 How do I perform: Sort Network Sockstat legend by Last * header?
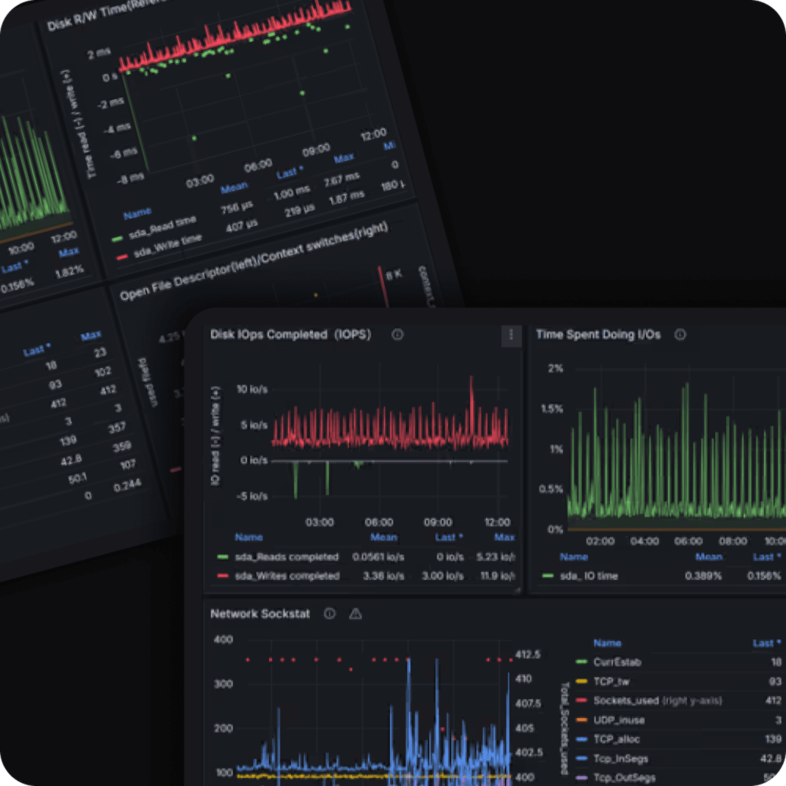[x=766, y=643]
